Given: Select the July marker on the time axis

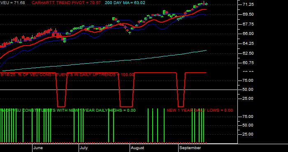Looking at the screenshot, I should [x=84, y=148].
